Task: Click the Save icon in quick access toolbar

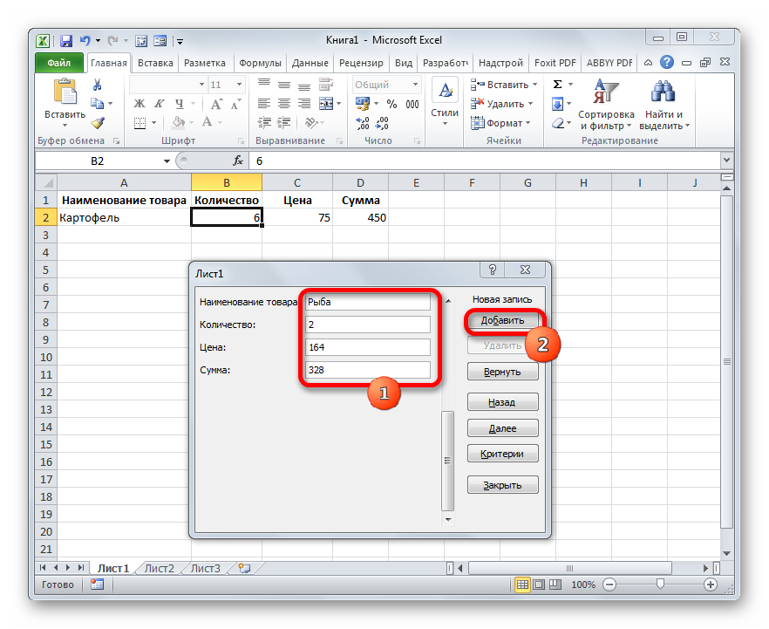Action: coord(66,40)
